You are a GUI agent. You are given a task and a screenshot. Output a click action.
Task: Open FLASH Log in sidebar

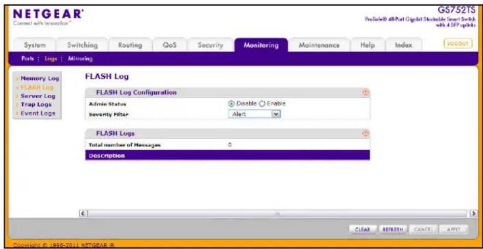(37, 87)
